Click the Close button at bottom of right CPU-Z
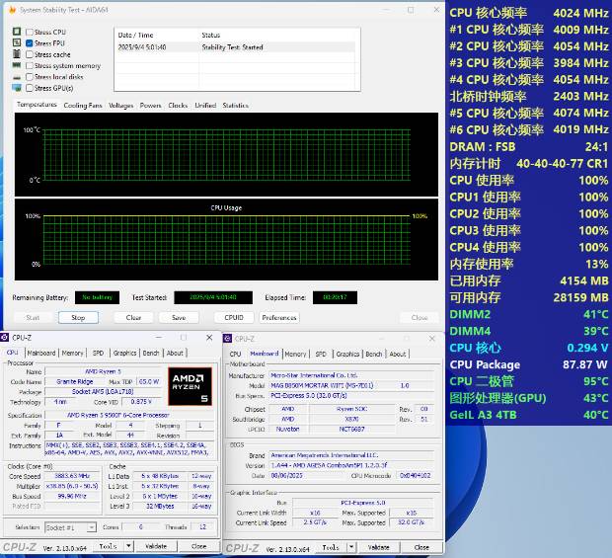Screen dimensions: 612x558 [x=421, y=547]
